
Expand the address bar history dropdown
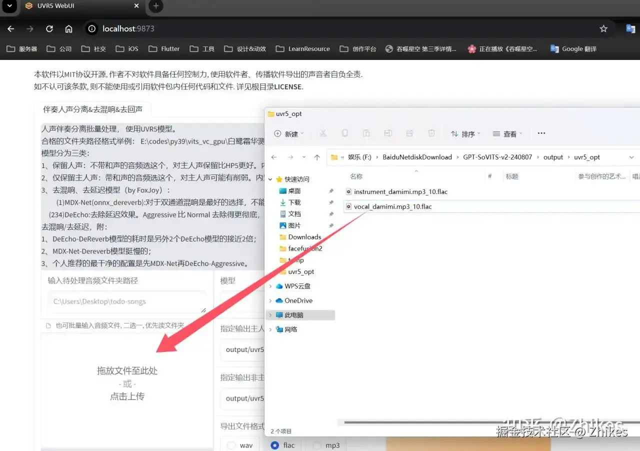[x=631, y=157]
